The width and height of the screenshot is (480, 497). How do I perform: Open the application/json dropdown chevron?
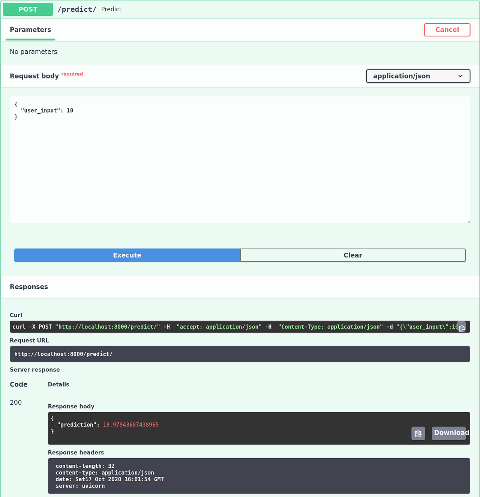[x=460, y=76]
